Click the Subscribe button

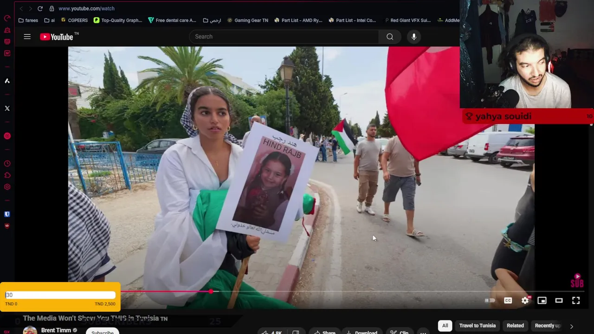click(x=103, y=331)
